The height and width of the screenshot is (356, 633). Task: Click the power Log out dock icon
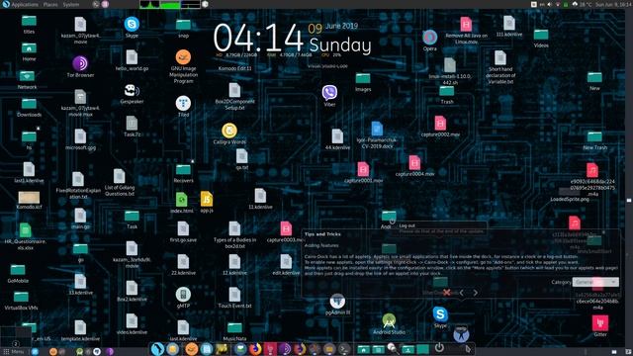(x=439, y=347)
